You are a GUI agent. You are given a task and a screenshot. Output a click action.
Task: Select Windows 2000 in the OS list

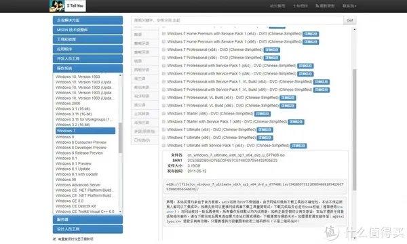[x=68, y=103]
